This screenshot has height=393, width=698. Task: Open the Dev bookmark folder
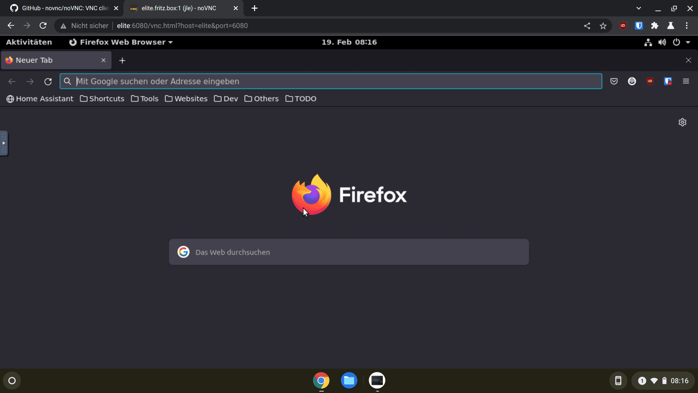pos(226,99)
